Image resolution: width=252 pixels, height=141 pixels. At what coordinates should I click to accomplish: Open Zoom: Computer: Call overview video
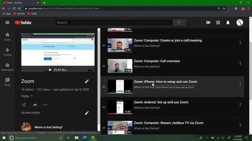coord(157,61)
